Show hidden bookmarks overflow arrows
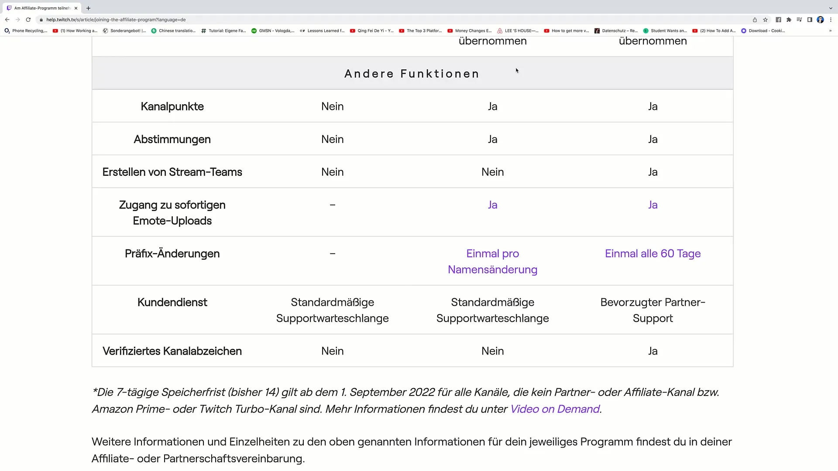Viewport: 838px width, 471px height. tap(830, 31)
